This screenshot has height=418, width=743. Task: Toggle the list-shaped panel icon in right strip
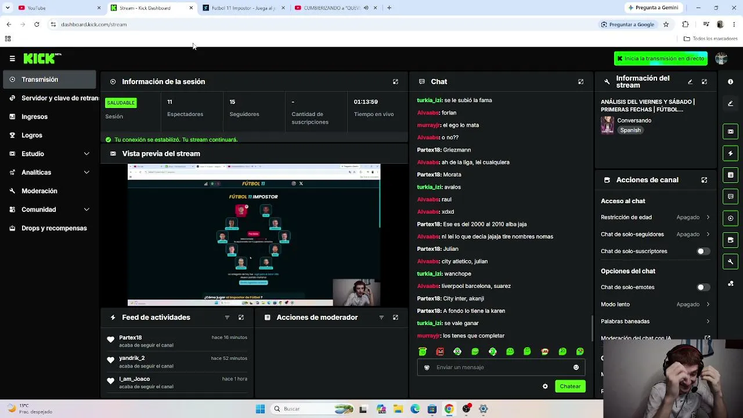pyautogui.click(x=730, y=175)
